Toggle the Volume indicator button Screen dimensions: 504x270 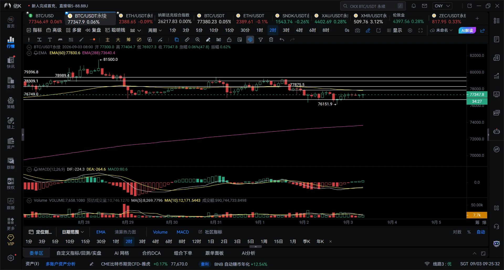pos(160,232)
